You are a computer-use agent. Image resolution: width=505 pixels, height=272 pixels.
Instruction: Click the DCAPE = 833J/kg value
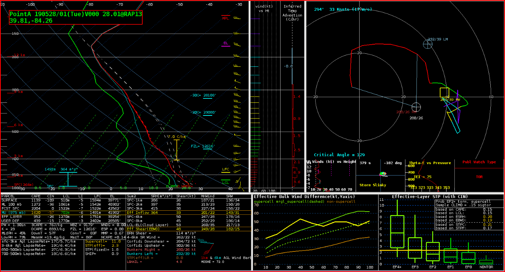48,229
